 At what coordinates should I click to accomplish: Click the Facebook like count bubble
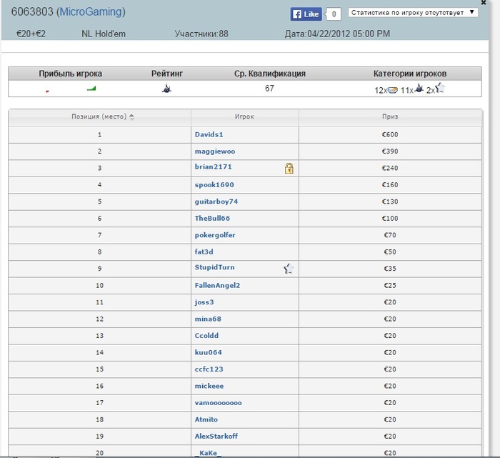point(334,14)
